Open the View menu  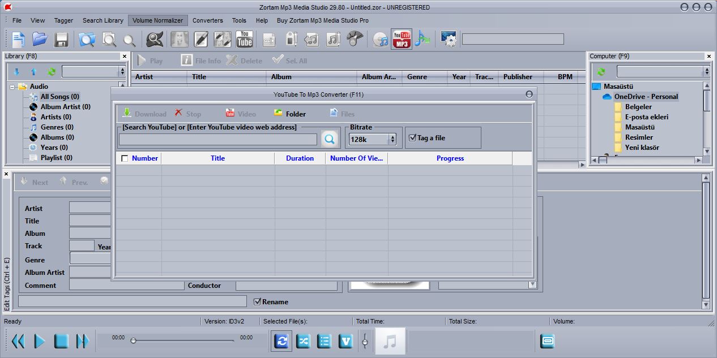click(38, 20)
